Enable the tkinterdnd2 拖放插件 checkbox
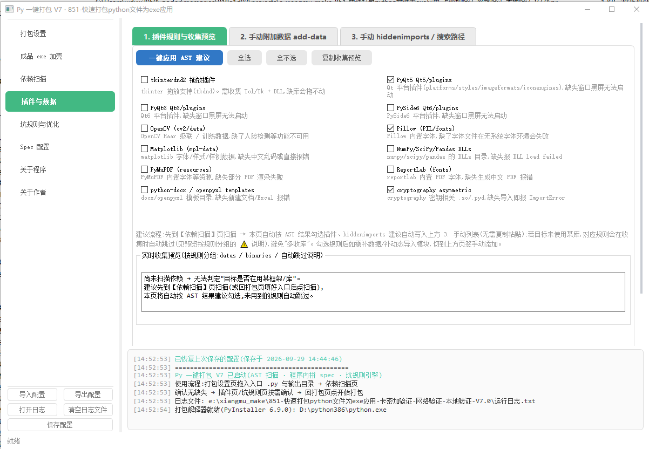Image resolution: width=649 pixels, height=449 pixels. (144, 80)
